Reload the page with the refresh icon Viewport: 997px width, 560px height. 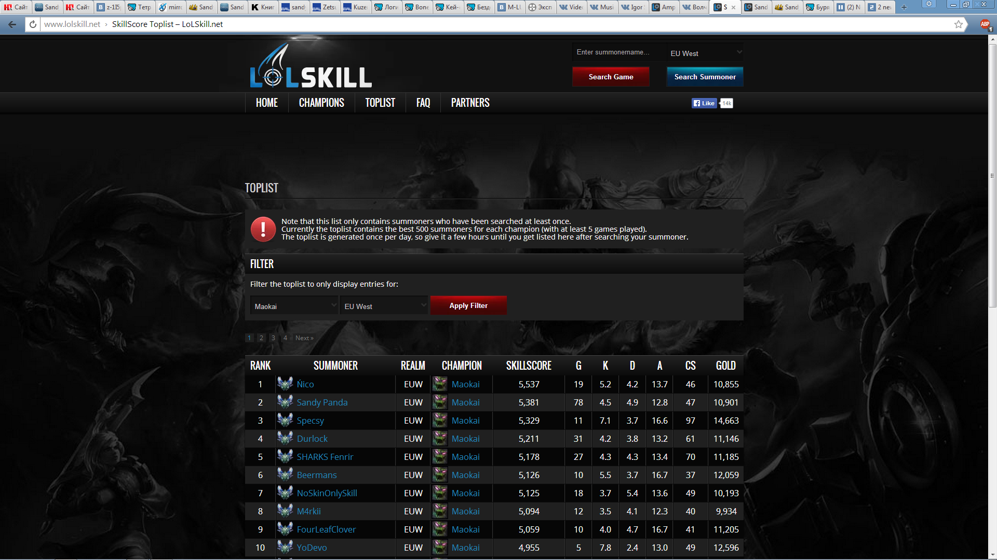[33, 24]
